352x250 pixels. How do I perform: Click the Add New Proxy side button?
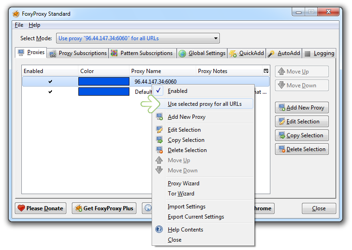point(302,108)
